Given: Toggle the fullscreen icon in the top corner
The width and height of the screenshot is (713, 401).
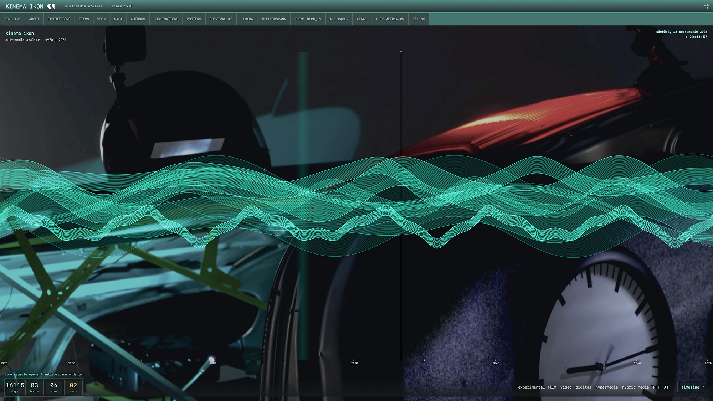Looking at the screenshot, I should tap(706, 6).
